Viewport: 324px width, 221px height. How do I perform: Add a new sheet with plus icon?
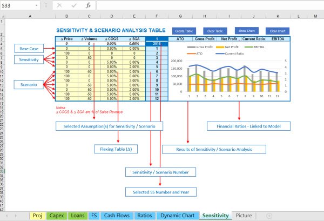269,215
